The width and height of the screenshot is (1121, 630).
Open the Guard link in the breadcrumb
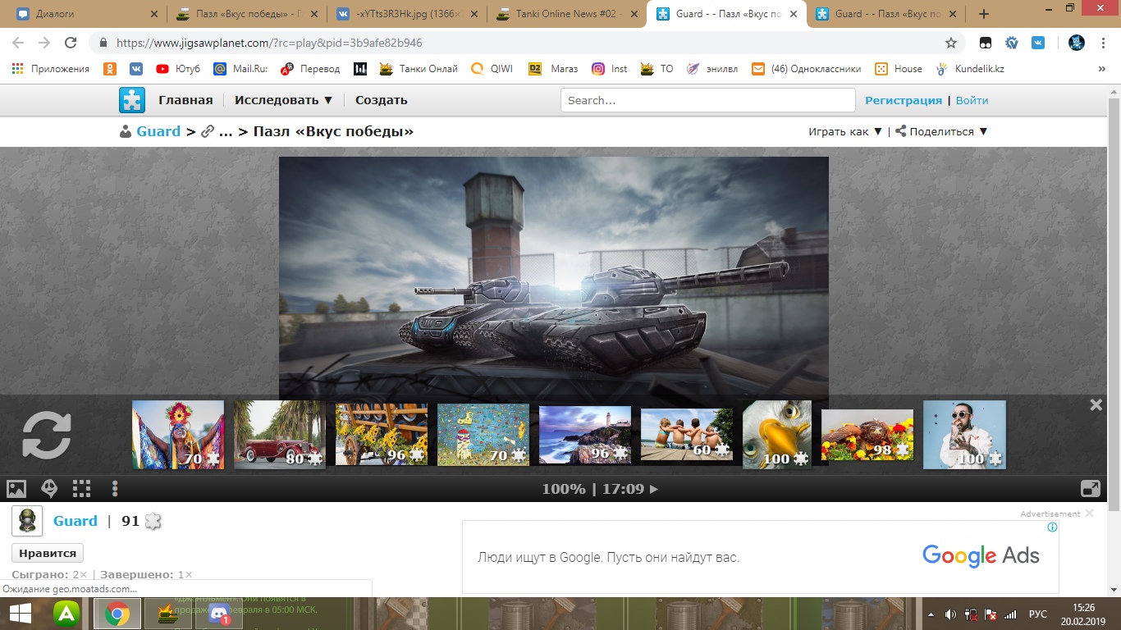[x=158, y=131]
